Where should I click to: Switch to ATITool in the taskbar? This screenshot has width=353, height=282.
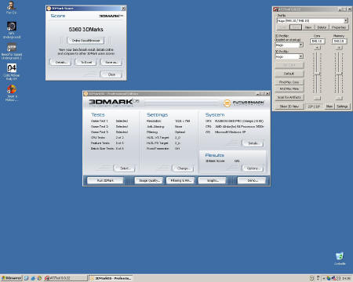click(65, 278)
